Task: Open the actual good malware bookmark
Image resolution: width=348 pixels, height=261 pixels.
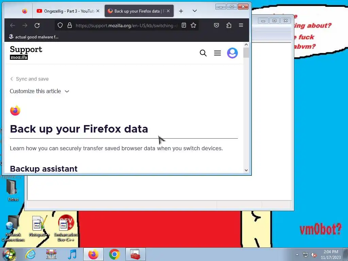Action: tap(34, 37)
